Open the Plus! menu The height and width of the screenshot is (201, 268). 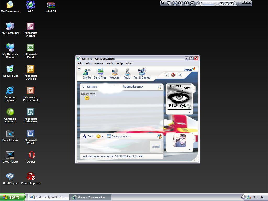(129, 63)
